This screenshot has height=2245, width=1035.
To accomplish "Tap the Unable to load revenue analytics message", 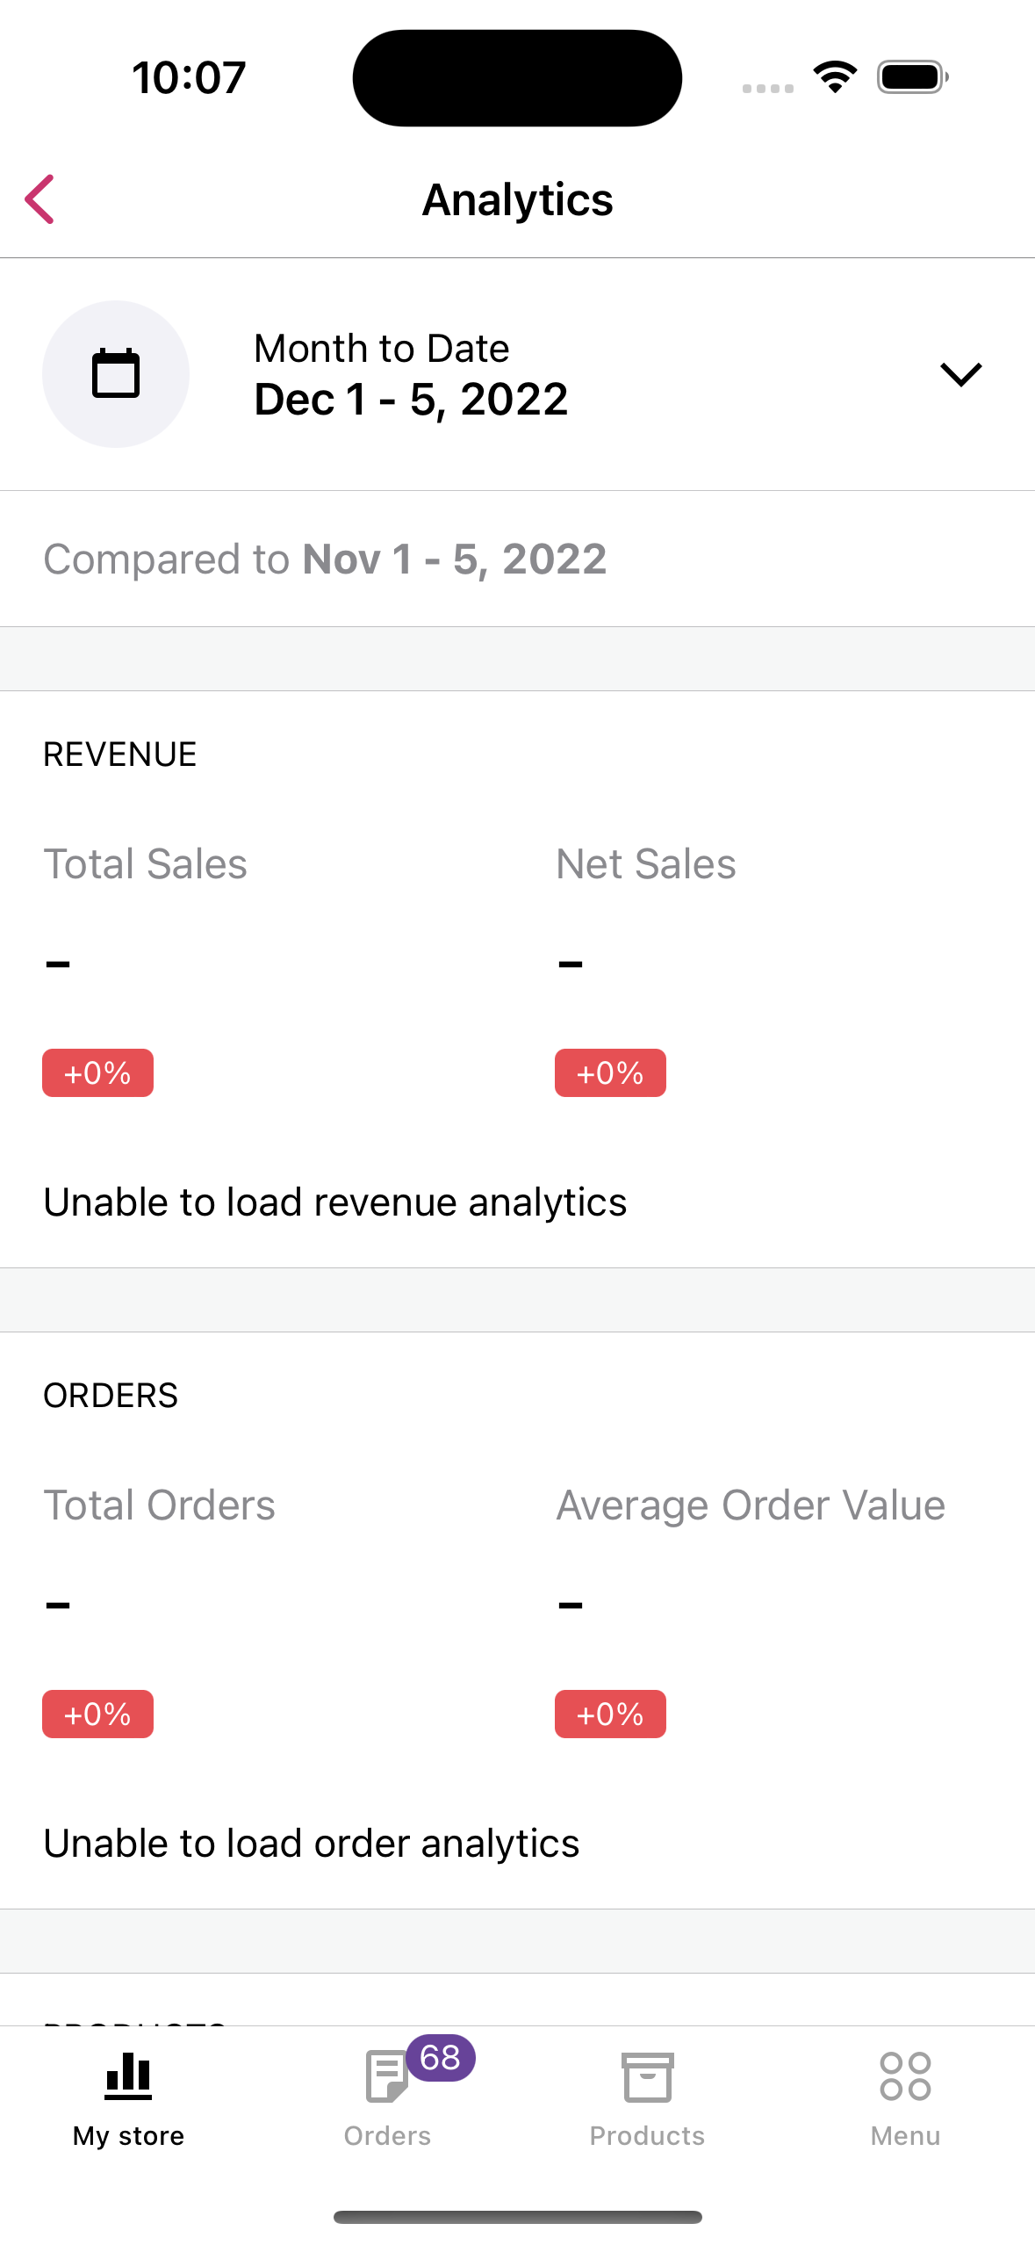I will [x=335, y=1202].
